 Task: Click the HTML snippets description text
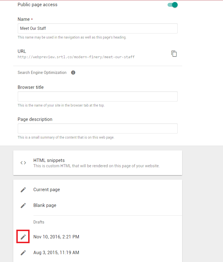coord(96,166)
